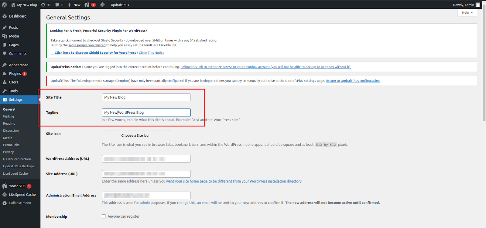Viewport: 486px width, 228px height.
Task: Click the Site Address (URL) field
Action: (x=146, y=174)
